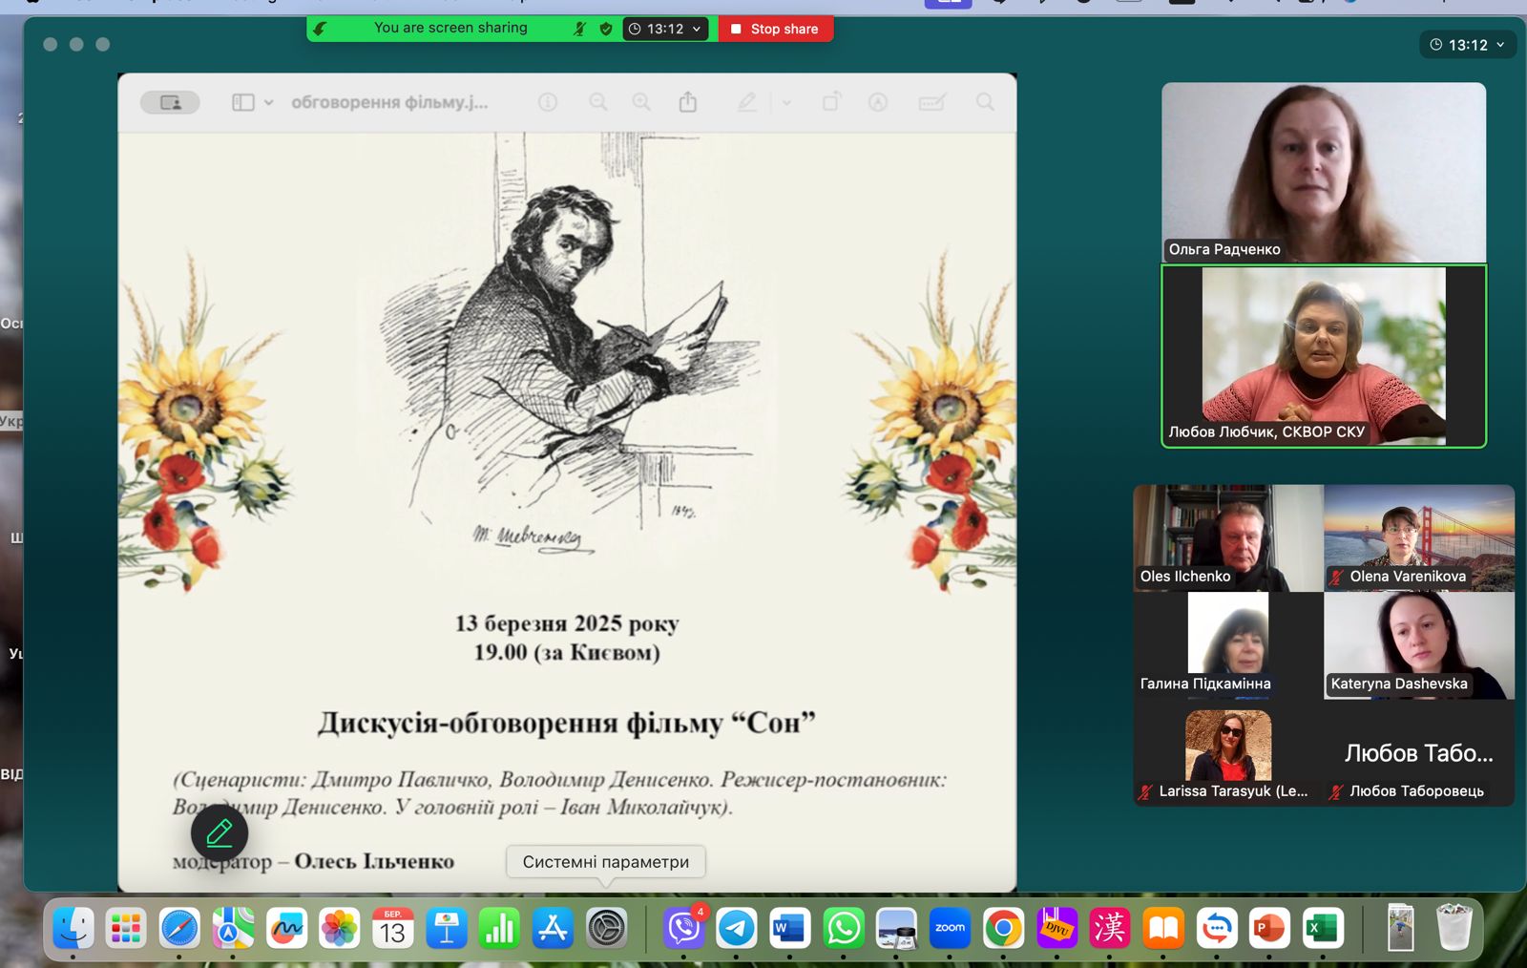1527x968 pixels.
Task: Click the shared-window indicator button in Preview
Action: (170, 102)
